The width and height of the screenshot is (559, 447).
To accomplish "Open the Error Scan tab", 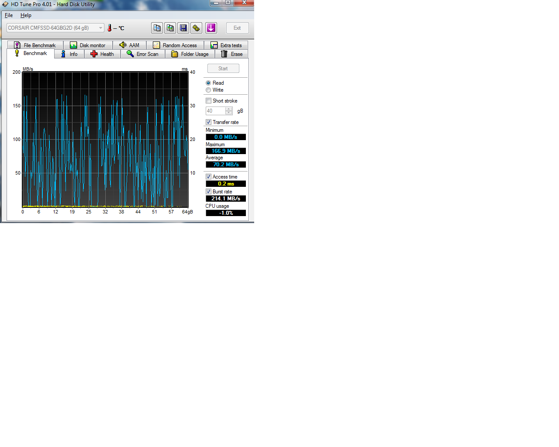I will 143,54.
